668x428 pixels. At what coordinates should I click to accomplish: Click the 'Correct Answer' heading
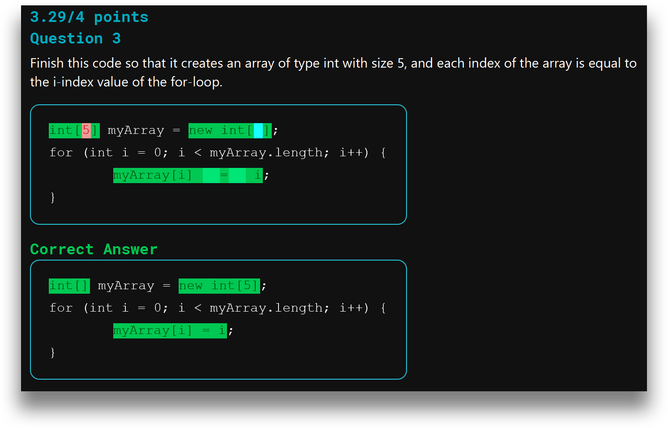94,249
